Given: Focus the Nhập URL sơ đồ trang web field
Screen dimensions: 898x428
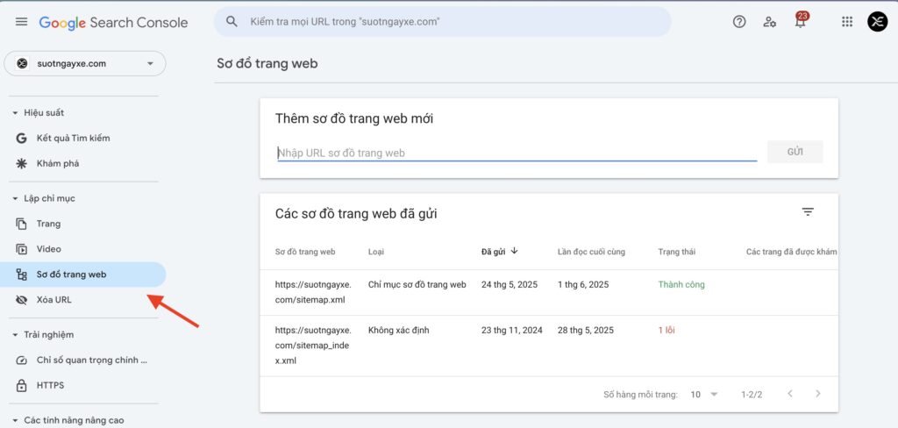Looking at the screenshot, I should point(517,153).
